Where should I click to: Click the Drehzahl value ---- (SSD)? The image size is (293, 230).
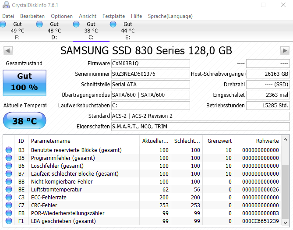[268, 85]
